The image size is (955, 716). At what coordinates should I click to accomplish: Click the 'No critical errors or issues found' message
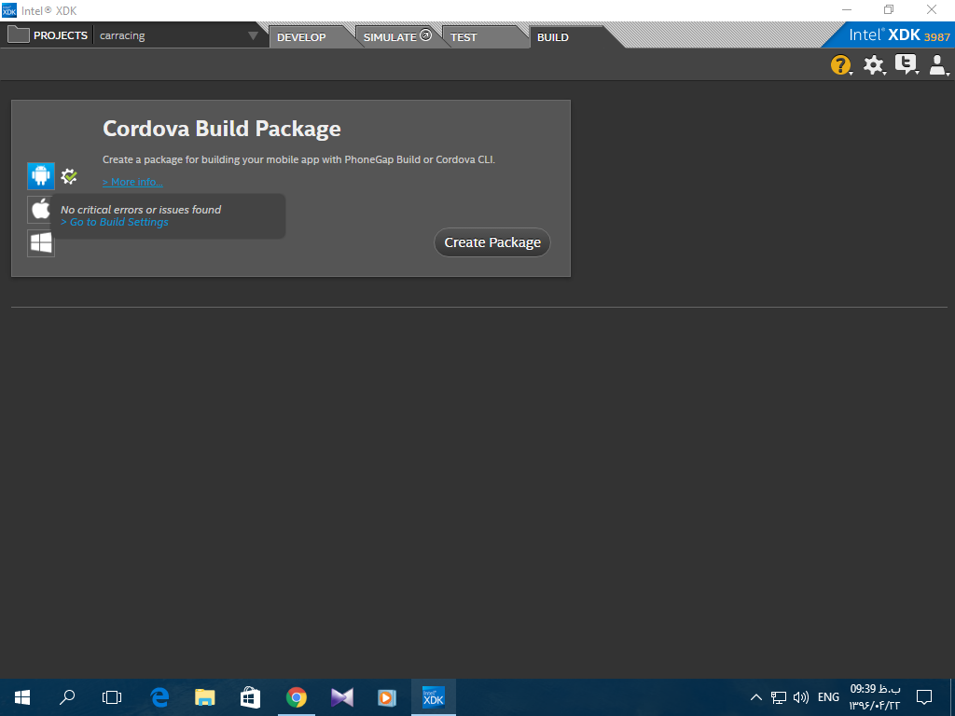141,210
